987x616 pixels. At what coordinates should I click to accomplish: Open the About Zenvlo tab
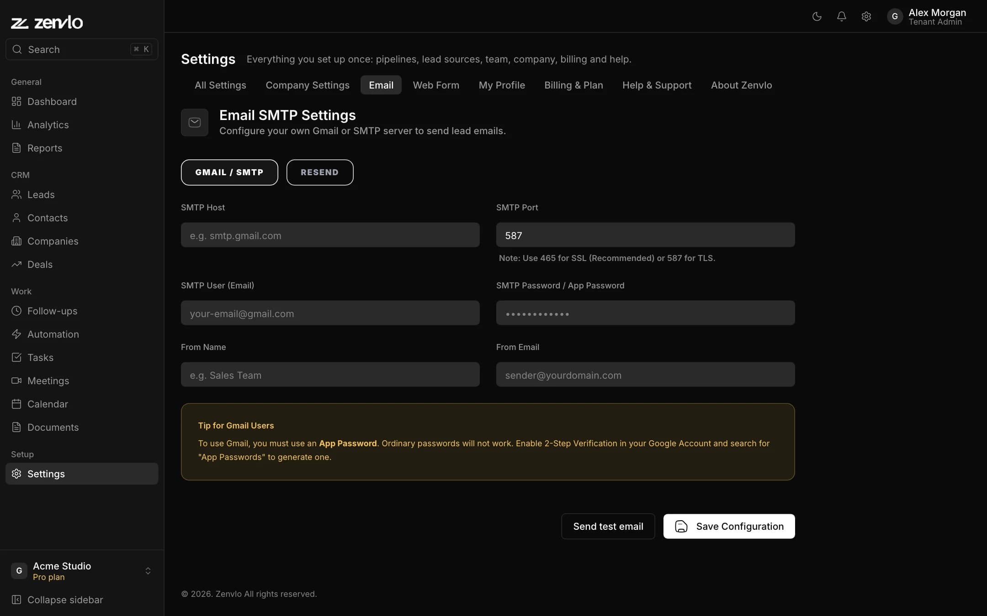click(x=741, y=85)
